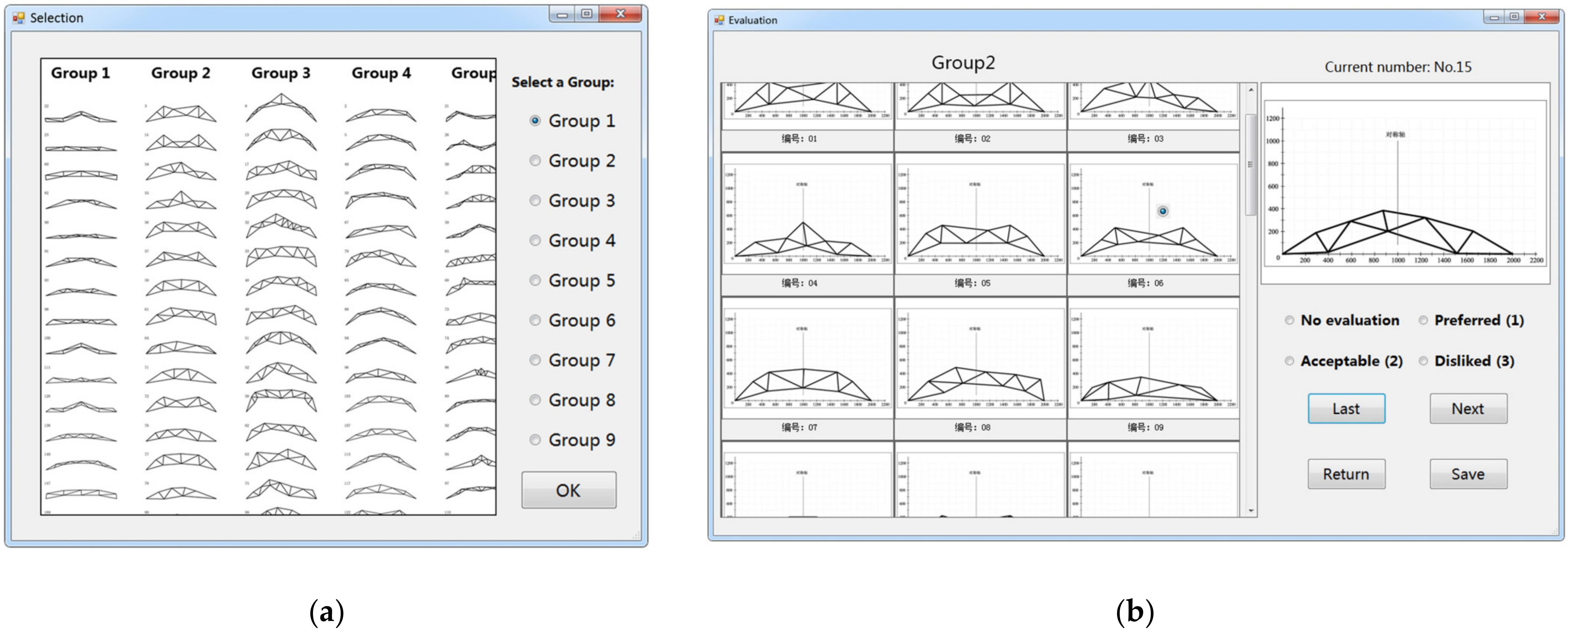
Task: Mark the truss as Preferred (1)
Action: click(1423, 320)
